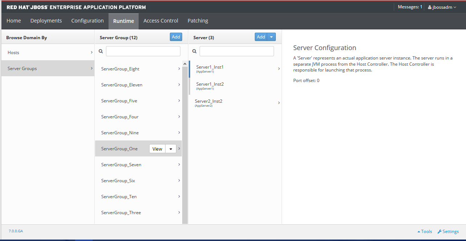Image resolution: width=466 pixels, height=241 pixels.
Task: View the ServerGroup_One details
Action: [x=157, y=149]
